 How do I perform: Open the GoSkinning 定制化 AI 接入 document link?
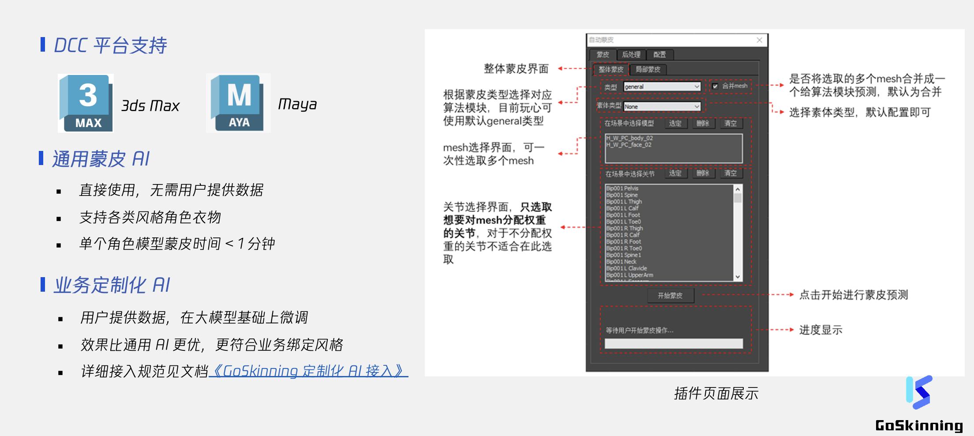click(308, 371)
